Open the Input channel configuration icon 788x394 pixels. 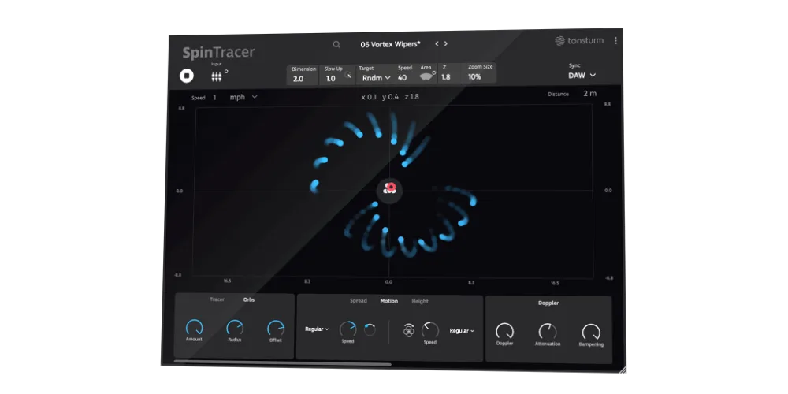click(216, 76)
